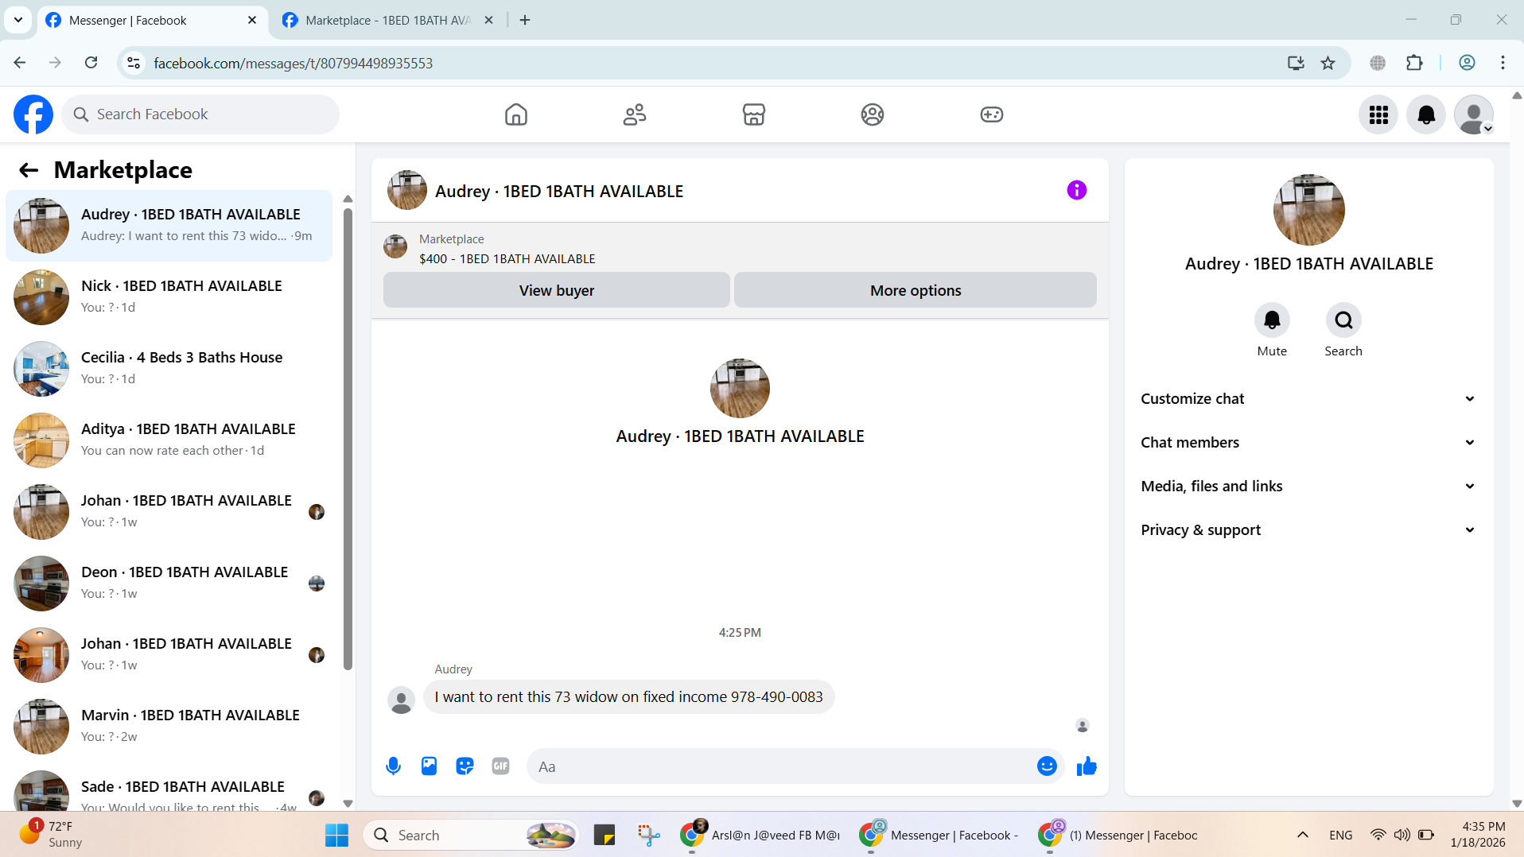The width and height of the screenshot is (1524, 857).
Task: Open Gaming icon in top navigation
Action: tap(992, 114)
